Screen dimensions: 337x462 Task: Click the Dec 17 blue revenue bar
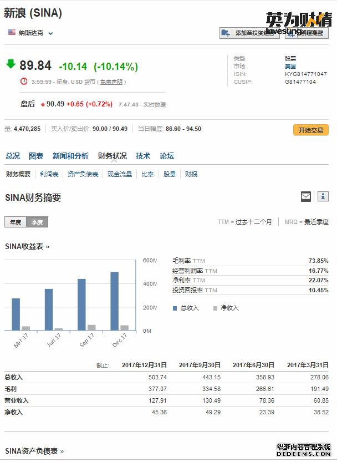coord(115,301)
